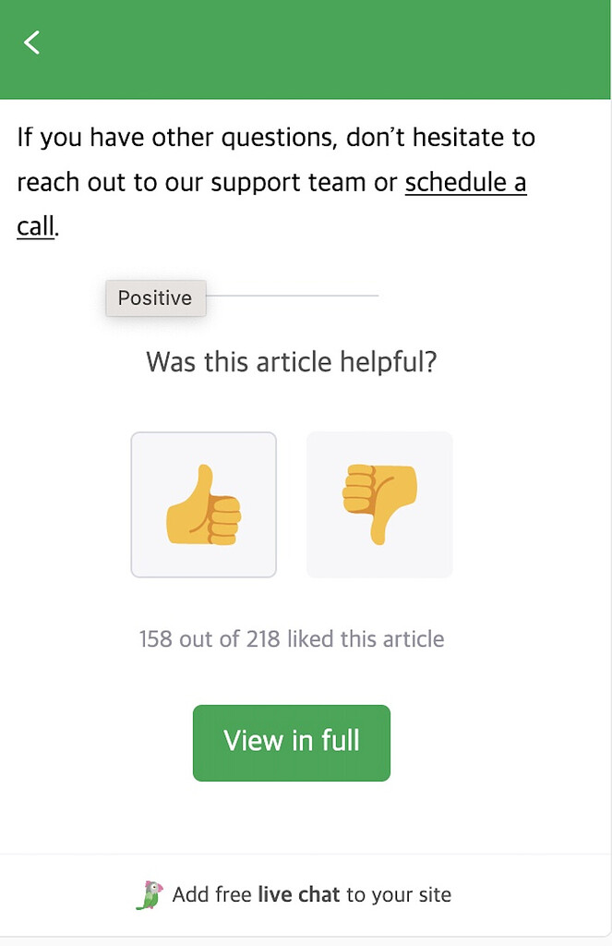Open the Positive feedback tooltip
This screenshot has height=946, width=612.
(x=155, y=297)
